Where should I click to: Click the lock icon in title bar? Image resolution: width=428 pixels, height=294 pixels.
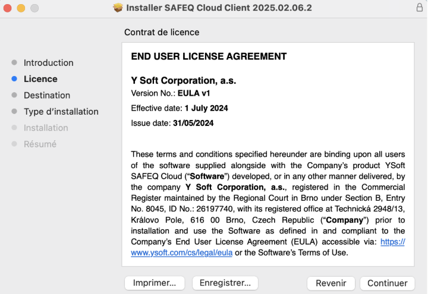(420, 7)
